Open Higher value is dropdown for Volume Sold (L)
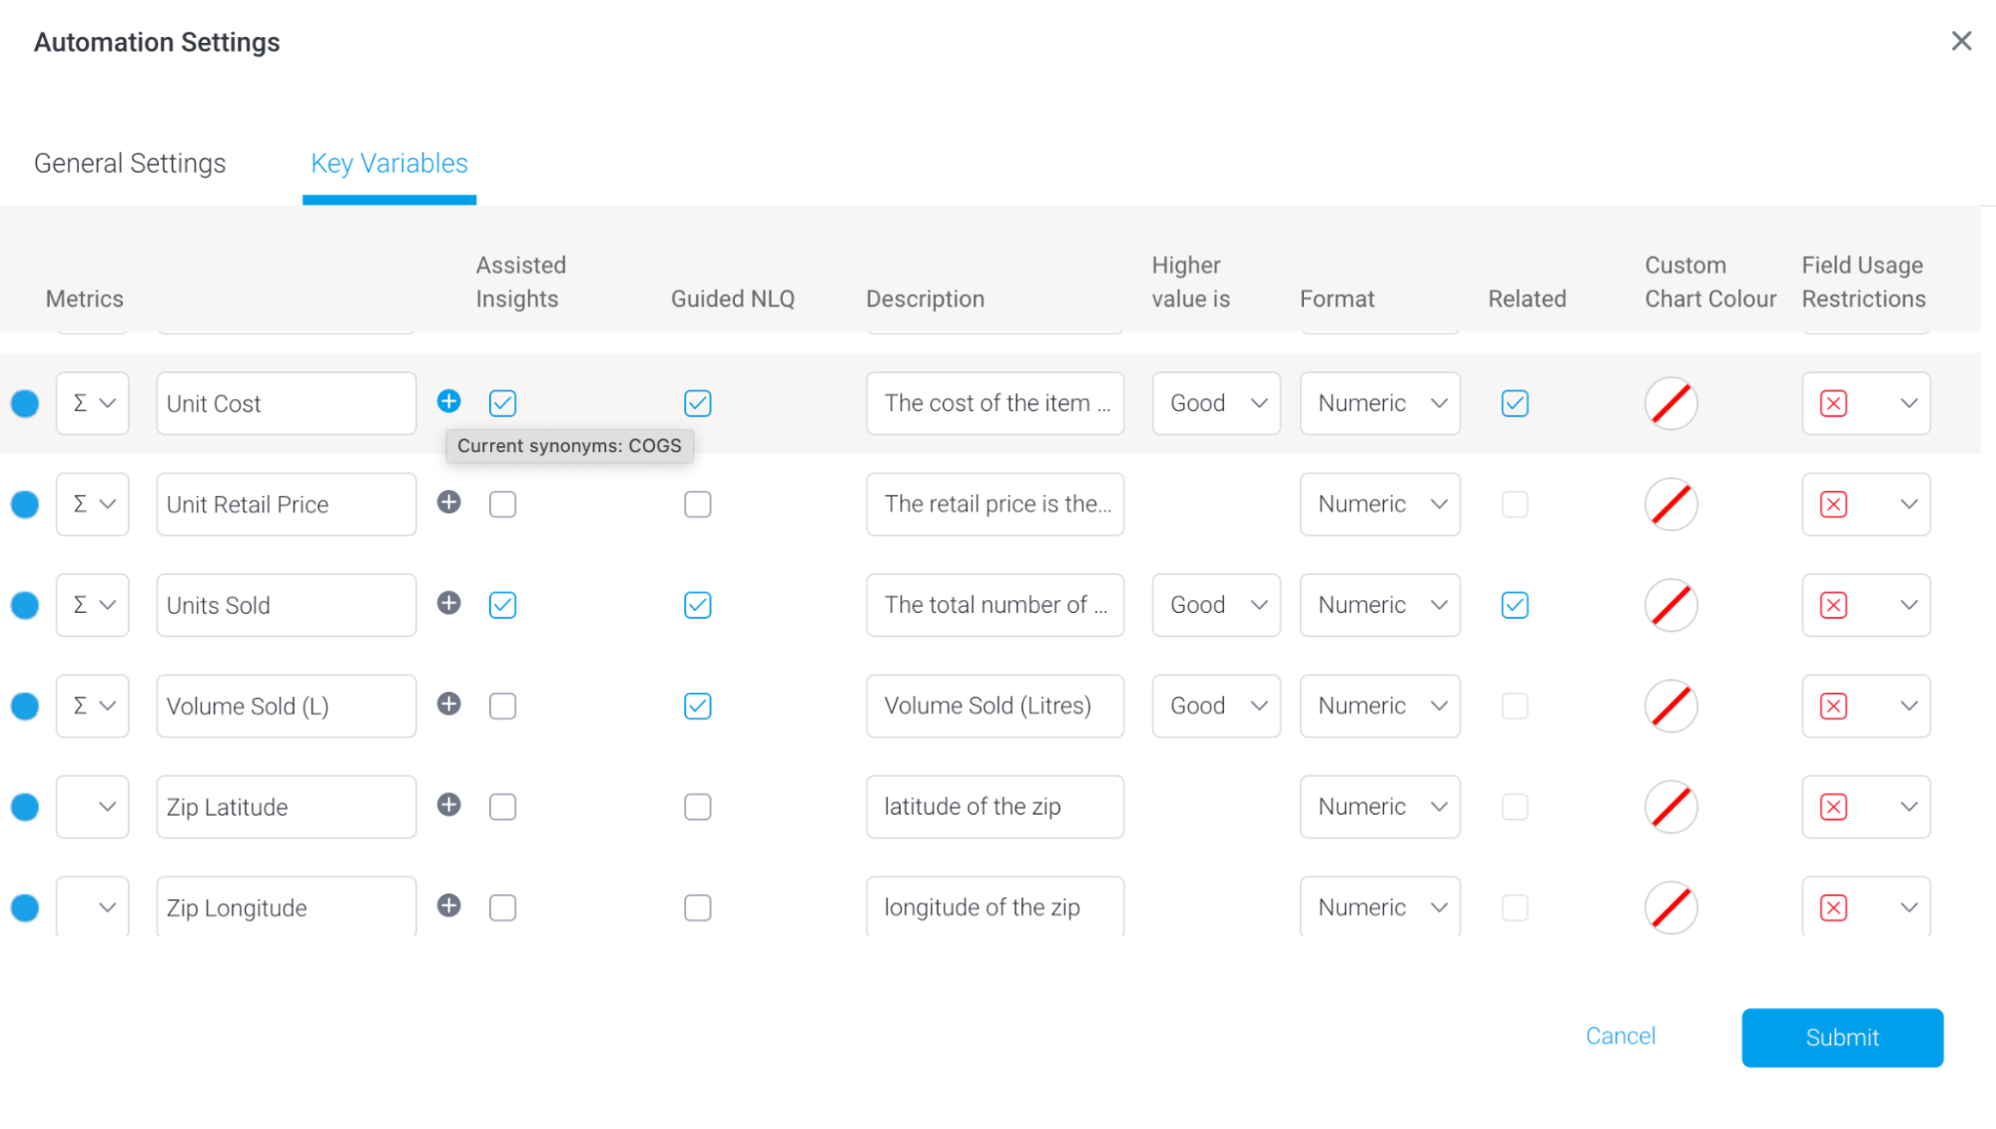This screenshot has width=1996, height=1129. click(x=1216, y=706)
